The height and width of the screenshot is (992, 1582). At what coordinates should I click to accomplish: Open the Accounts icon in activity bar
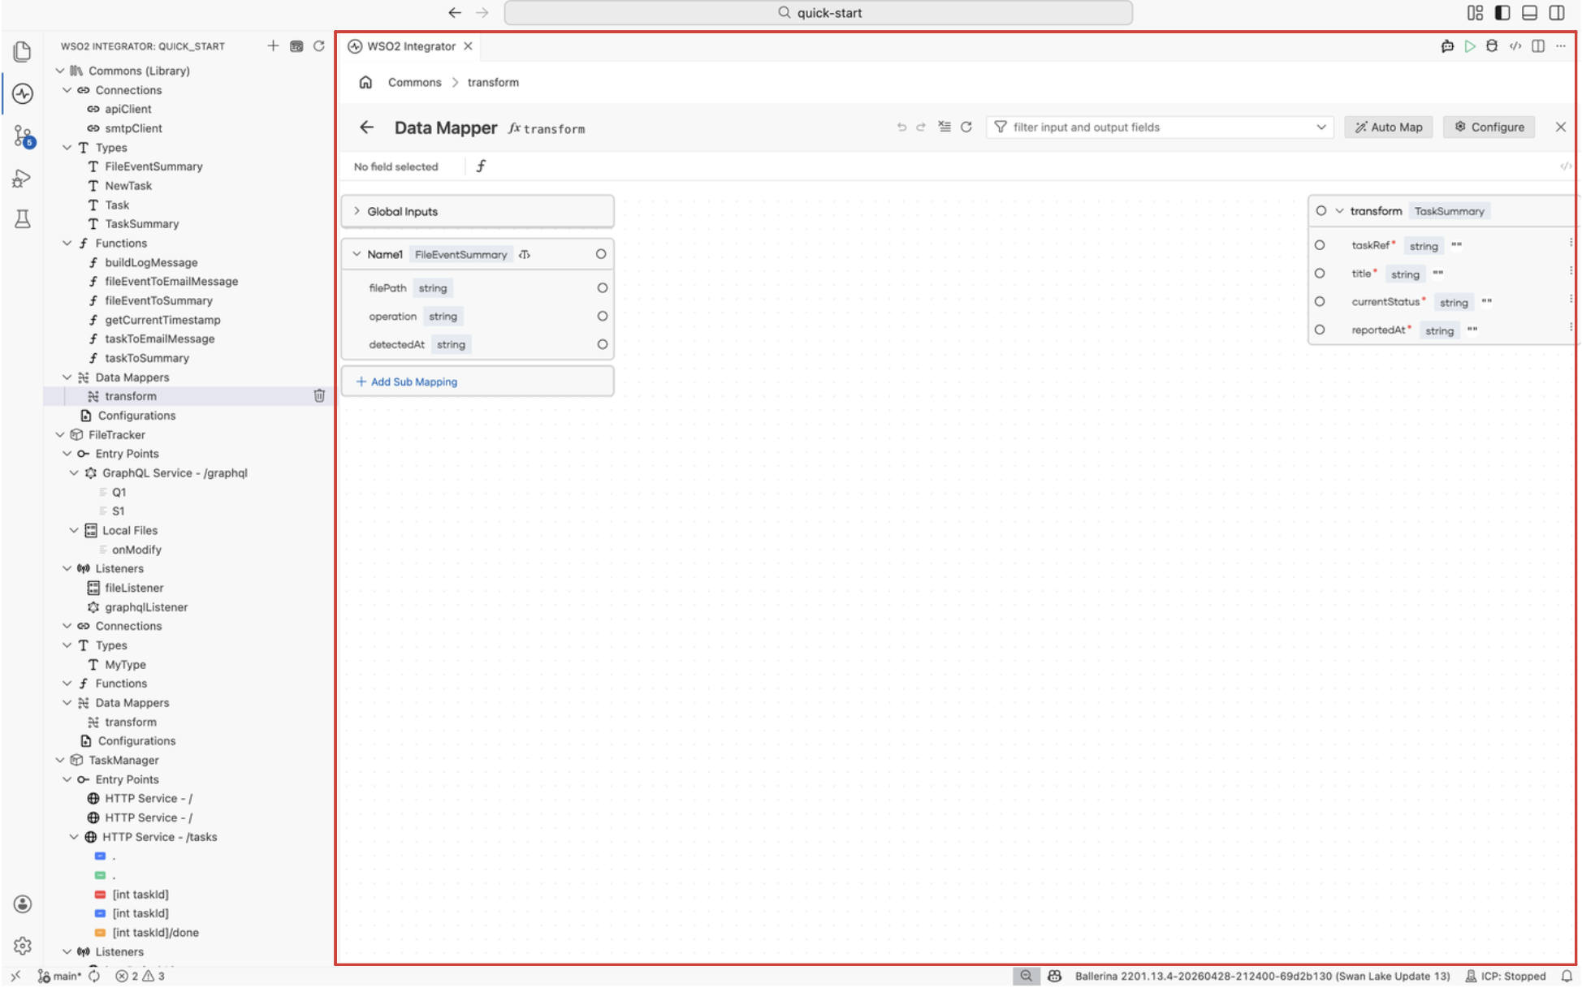point(23,904)
